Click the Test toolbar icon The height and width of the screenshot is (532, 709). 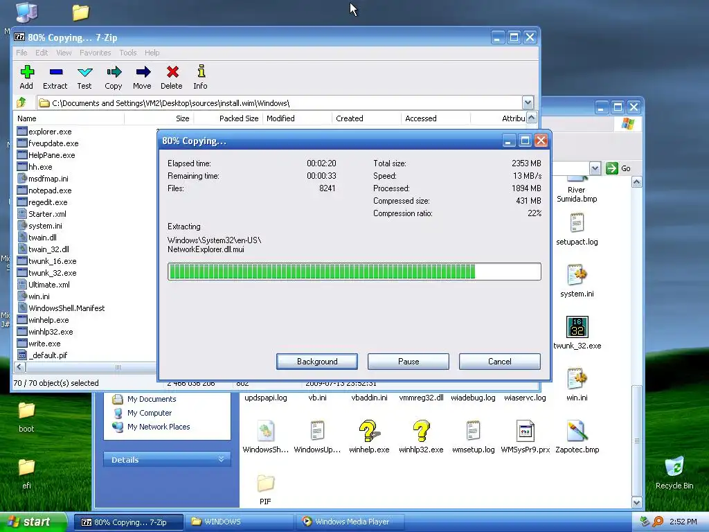84,78
